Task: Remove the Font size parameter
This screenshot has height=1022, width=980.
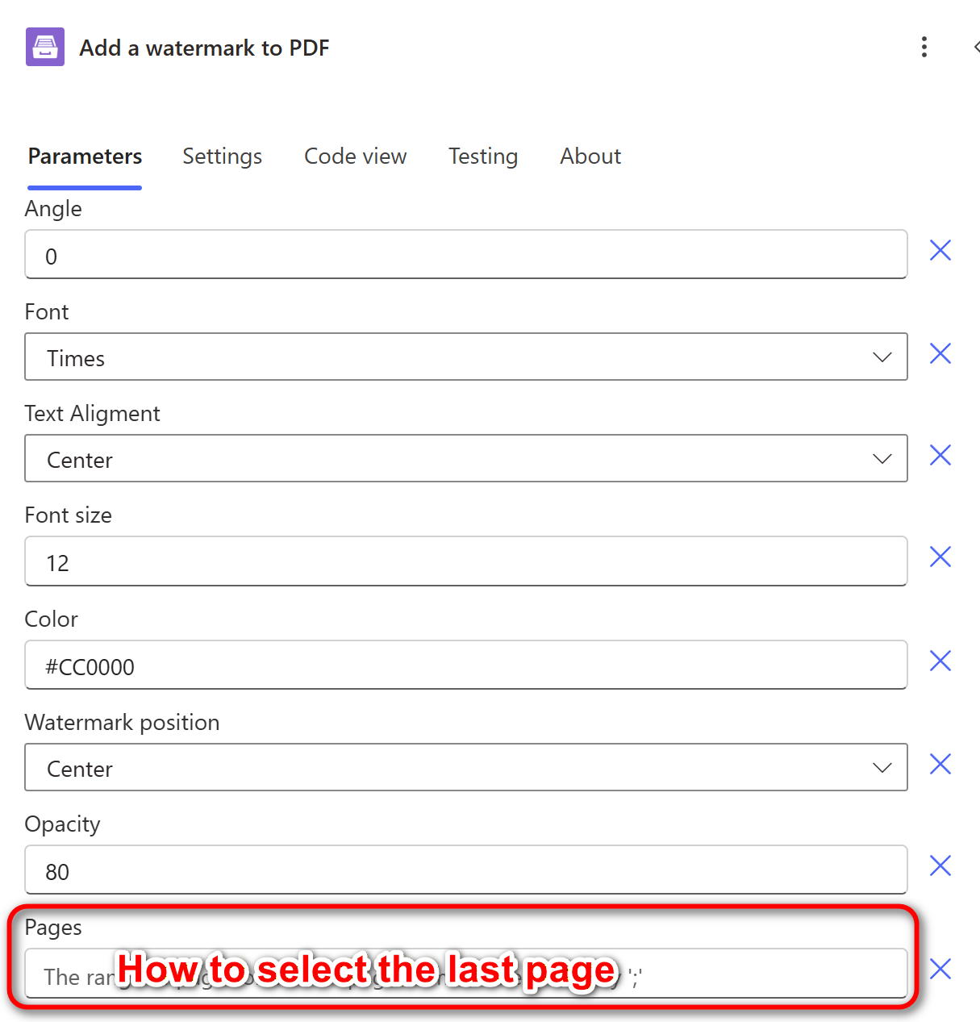Action: [x=940, y=557]
